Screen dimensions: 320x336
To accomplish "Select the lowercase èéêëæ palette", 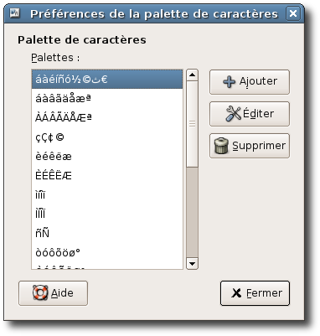I will (107, 157).
